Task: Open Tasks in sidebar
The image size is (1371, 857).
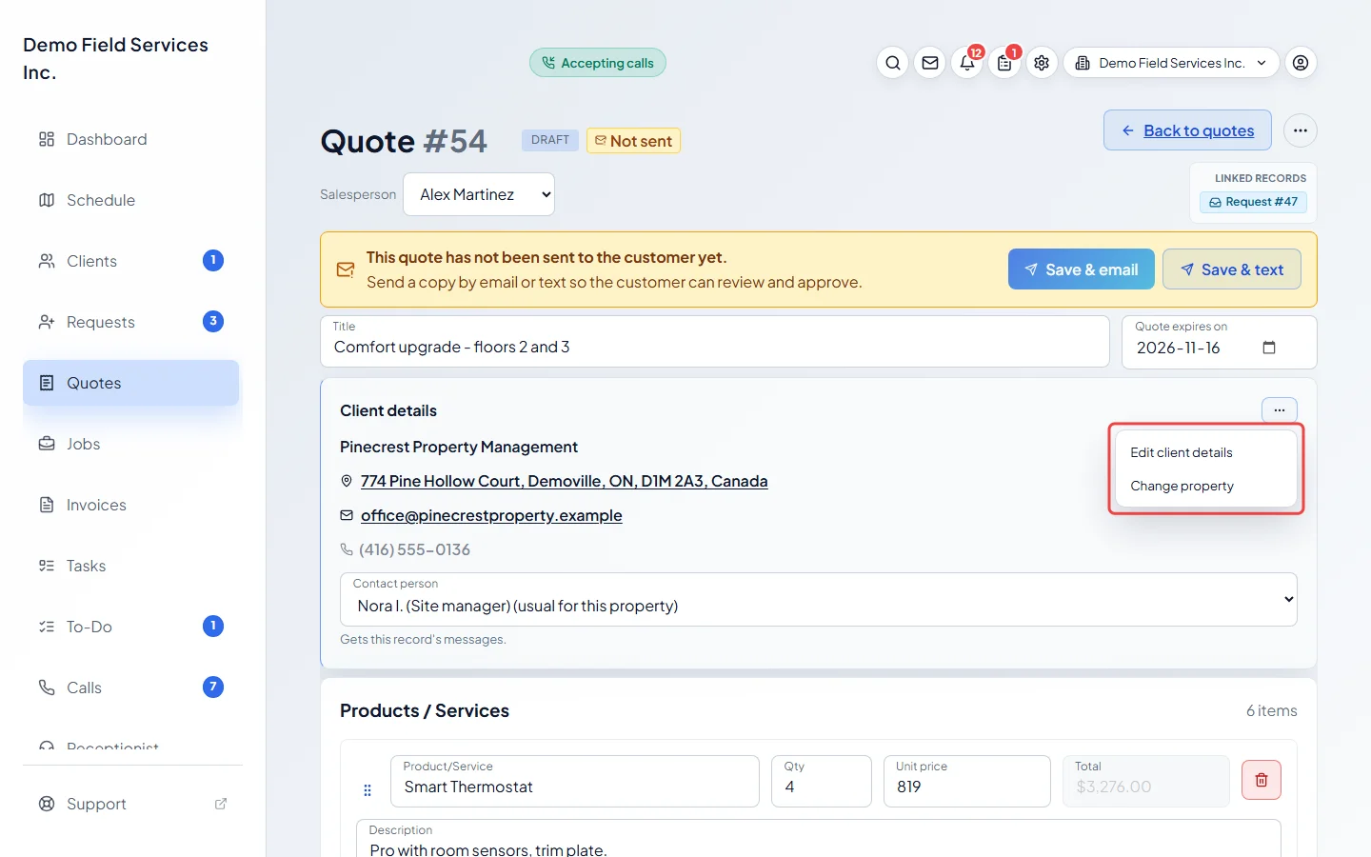Action: (x=131, y=566)
